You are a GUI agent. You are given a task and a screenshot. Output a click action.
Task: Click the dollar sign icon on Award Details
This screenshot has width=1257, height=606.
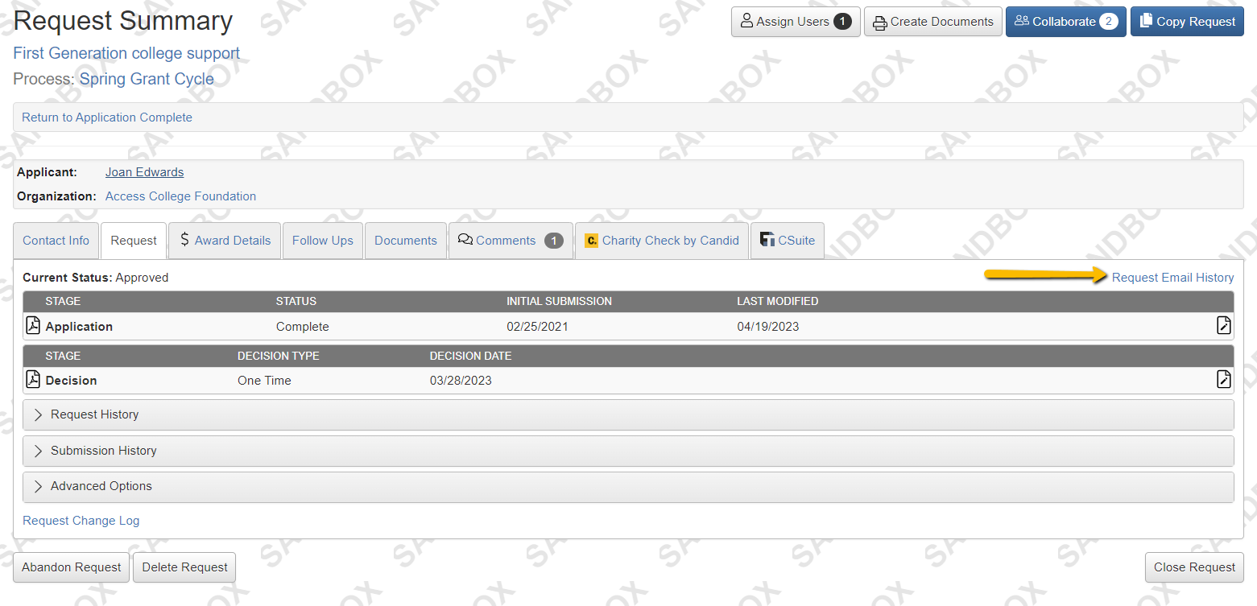click(184, 240)
